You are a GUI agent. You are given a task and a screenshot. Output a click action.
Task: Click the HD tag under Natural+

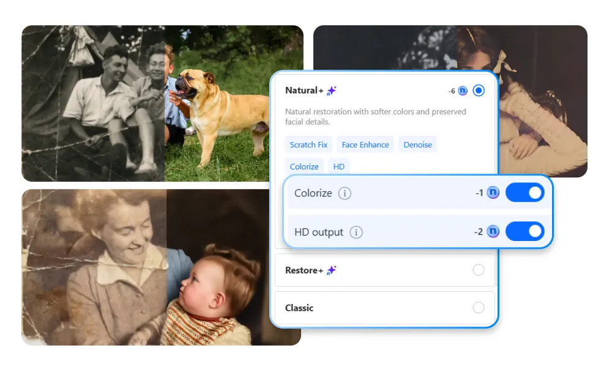339,166
